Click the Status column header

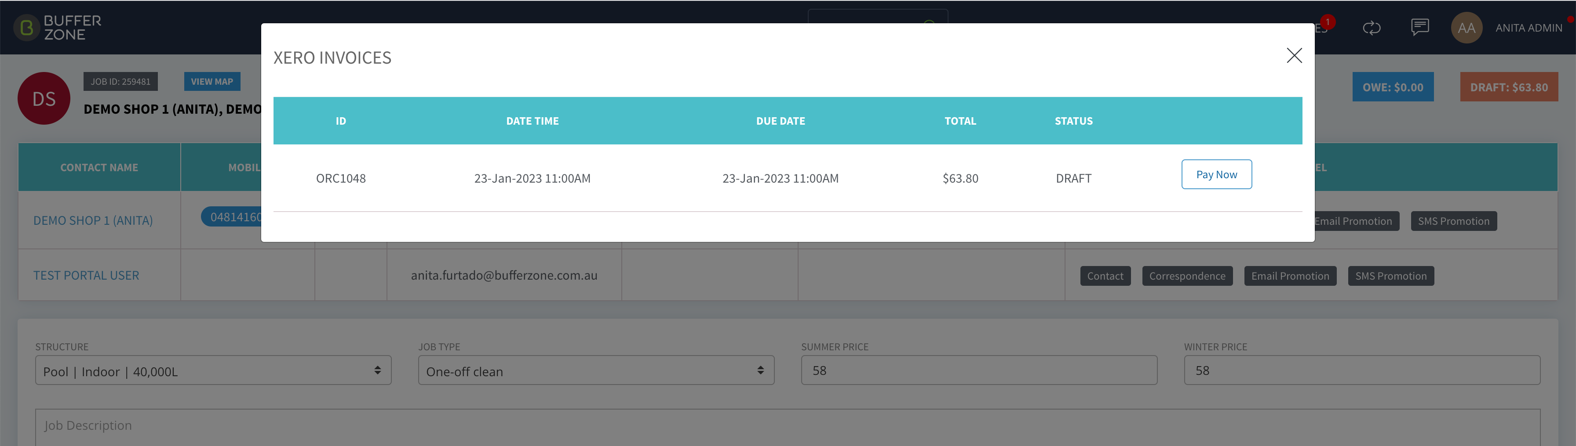(1073, 121)
